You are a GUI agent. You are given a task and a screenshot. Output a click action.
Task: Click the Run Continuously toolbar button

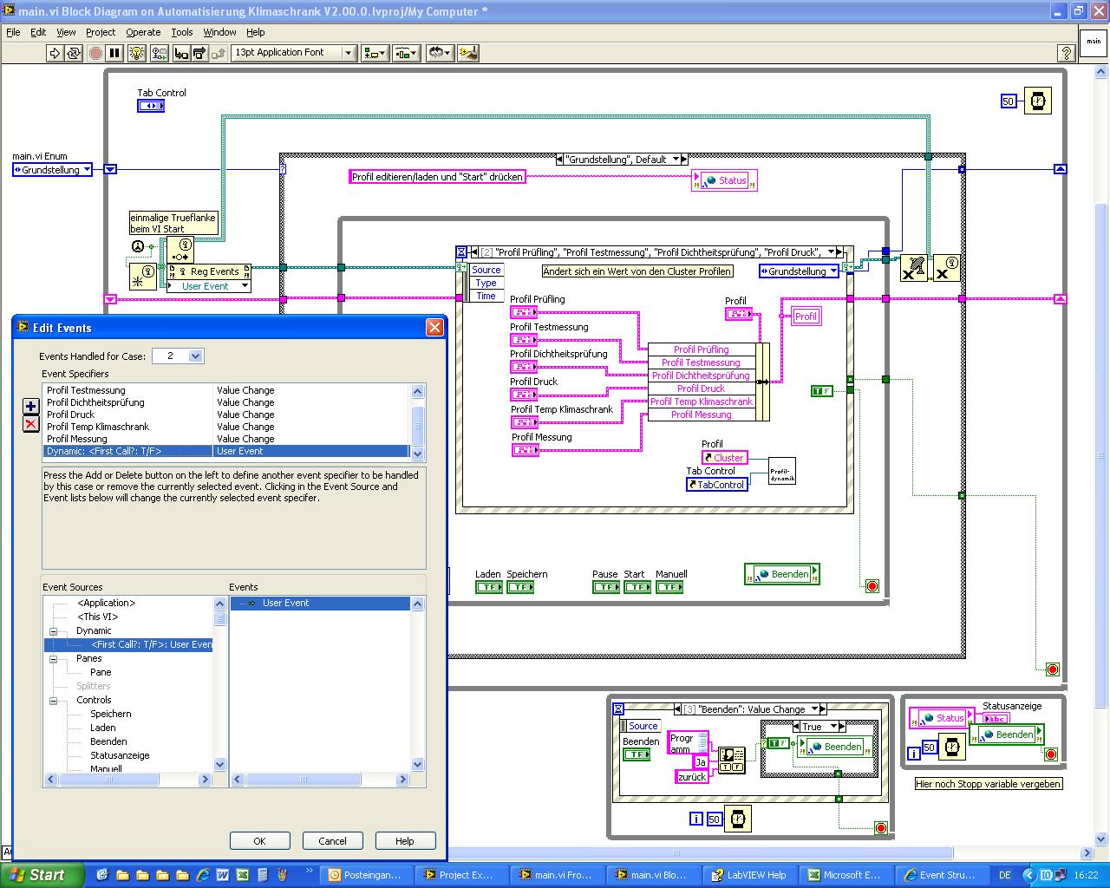click(74, 53)
